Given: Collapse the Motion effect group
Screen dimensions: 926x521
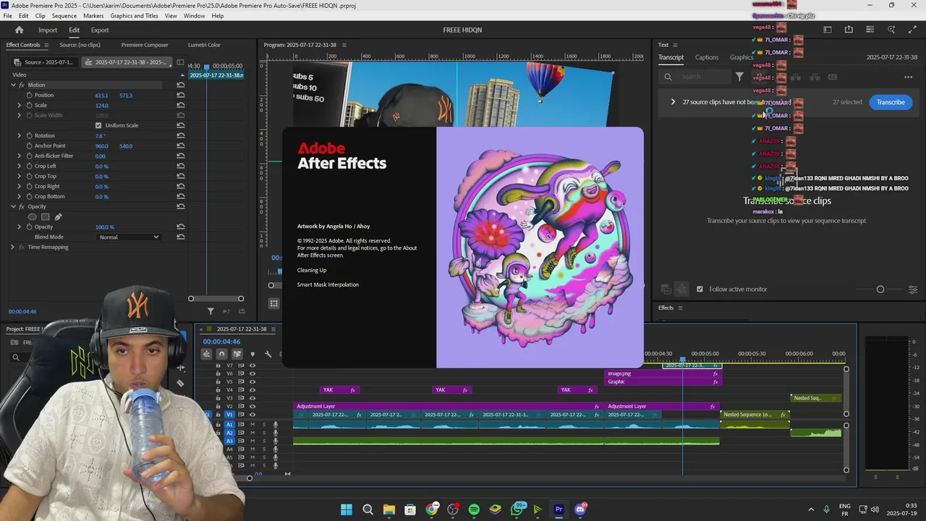Looking at the screenshot, I should point(12,85).
